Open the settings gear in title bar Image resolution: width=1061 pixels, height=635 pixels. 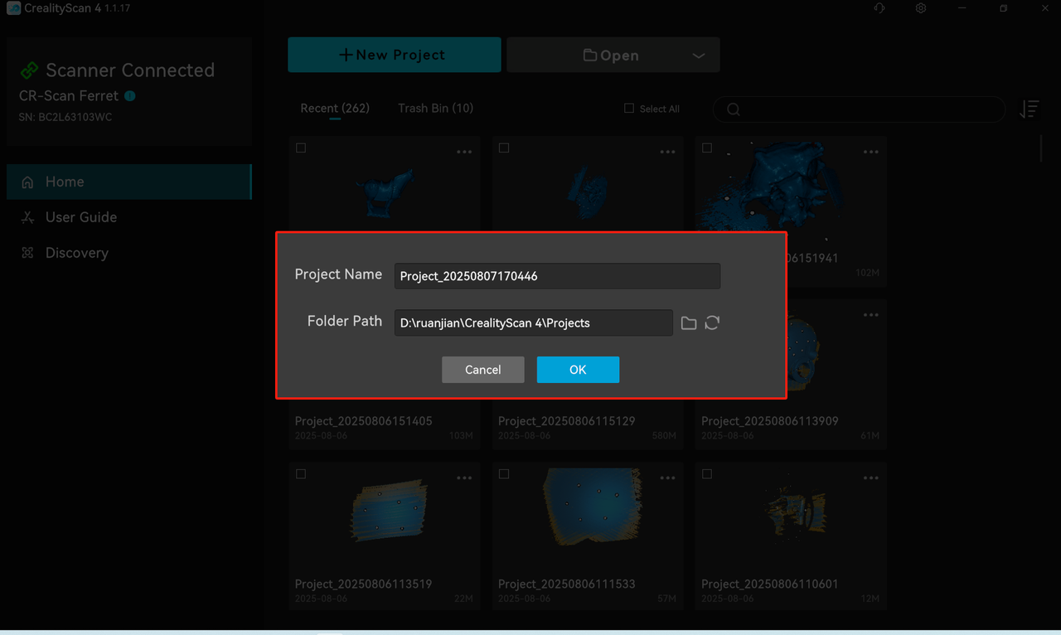coord(921,8)
